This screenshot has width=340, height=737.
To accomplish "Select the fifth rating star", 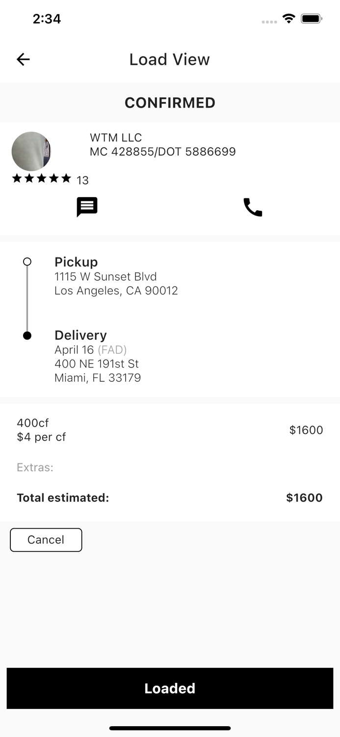I will [66, 178].
